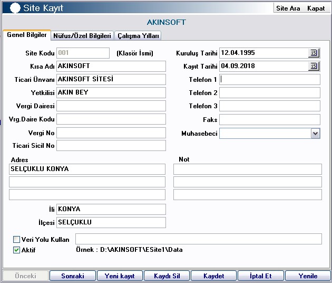Save the record with Kaydet
Screen dimensions: 332x283
click(213, 276)
